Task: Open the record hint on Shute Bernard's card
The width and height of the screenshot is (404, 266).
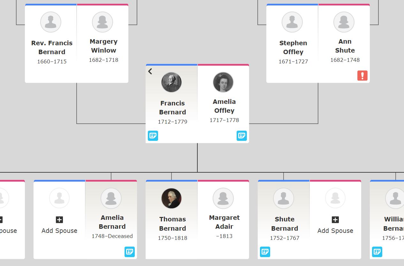Action: click(x=265, y=252)
